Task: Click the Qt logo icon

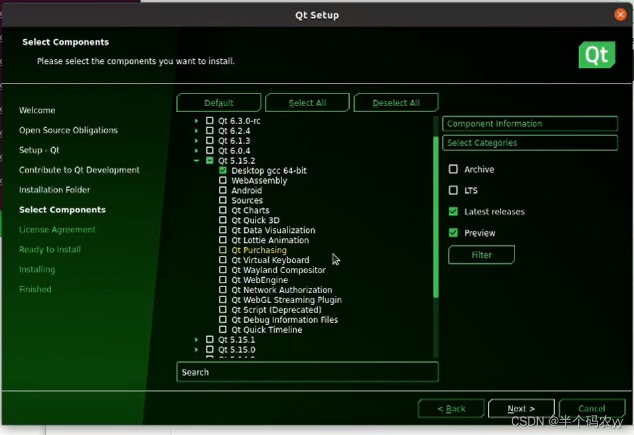Action: point(596,56)
